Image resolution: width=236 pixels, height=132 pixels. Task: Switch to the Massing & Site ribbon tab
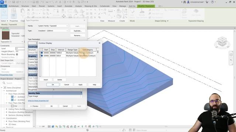click(x=91, y=6)
